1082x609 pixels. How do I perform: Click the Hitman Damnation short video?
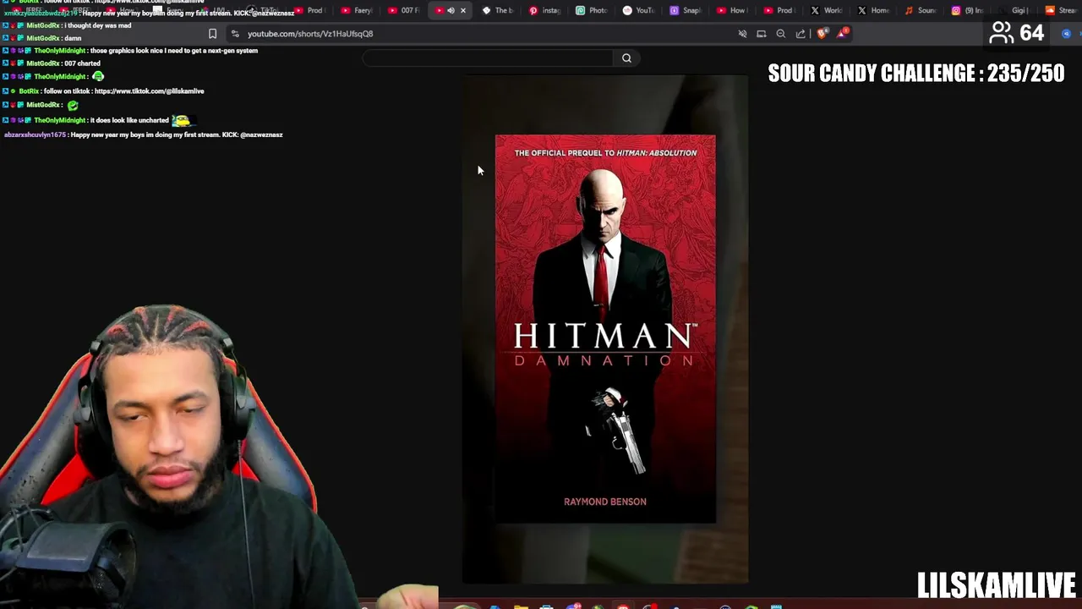[605, 329]
